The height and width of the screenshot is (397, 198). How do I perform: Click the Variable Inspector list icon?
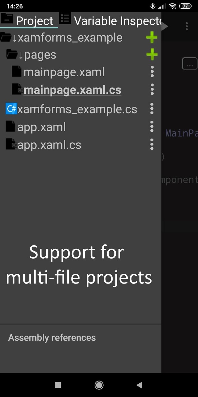(x=65, y=19)
